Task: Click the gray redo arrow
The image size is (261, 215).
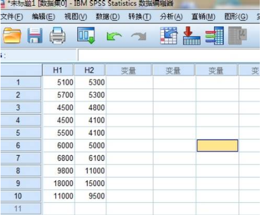Action: [139, 36]
